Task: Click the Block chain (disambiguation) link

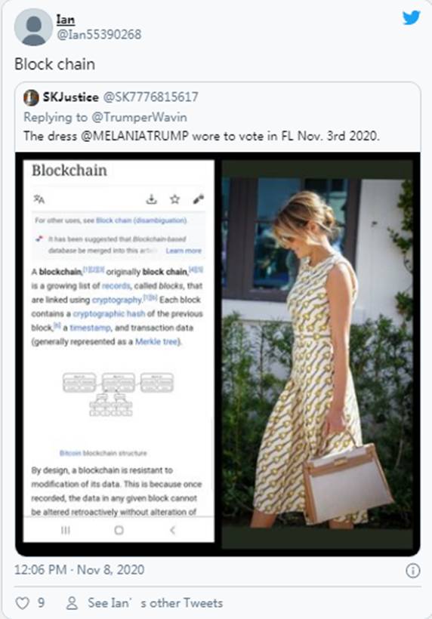Action: tap(141, 220)
